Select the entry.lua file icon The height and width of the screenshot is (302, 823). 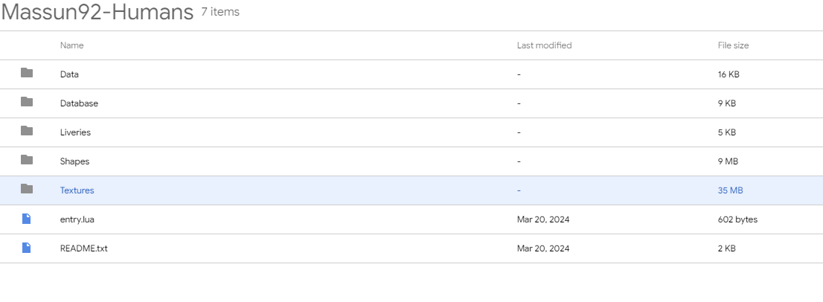tap(26, 219)
